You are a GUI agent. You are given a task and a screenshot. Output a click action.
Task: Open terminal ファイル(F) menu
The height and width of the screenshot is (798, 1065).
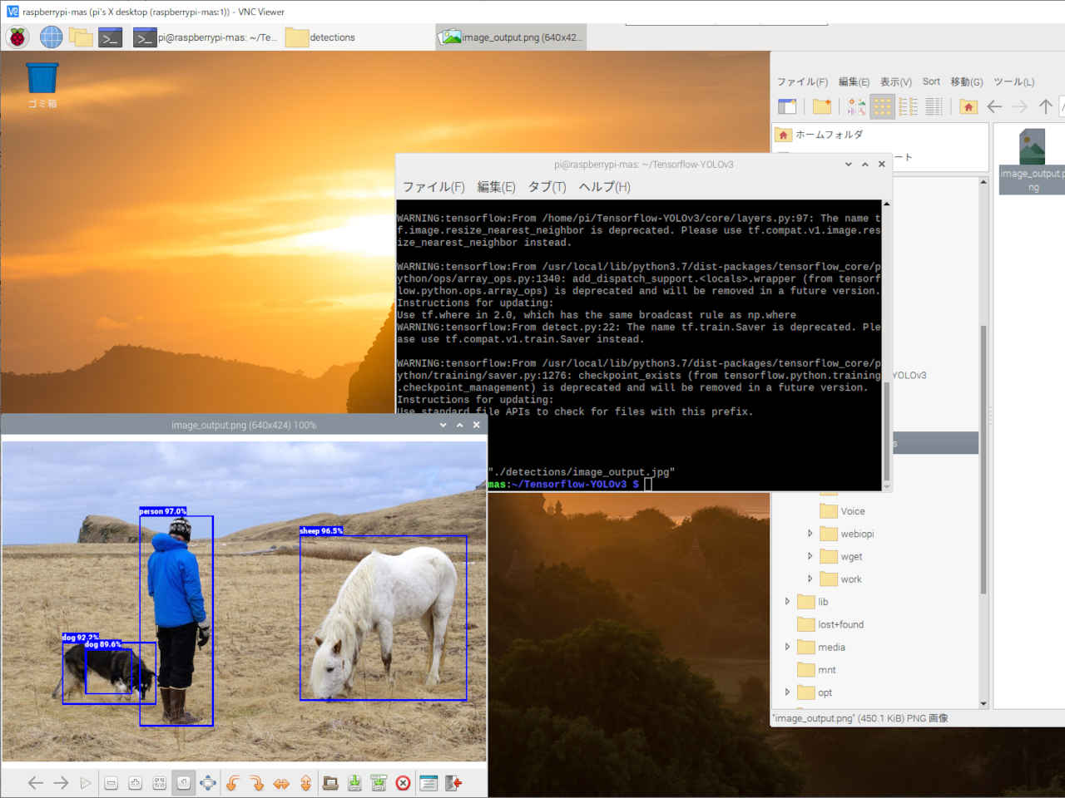(x=433, y=187)
